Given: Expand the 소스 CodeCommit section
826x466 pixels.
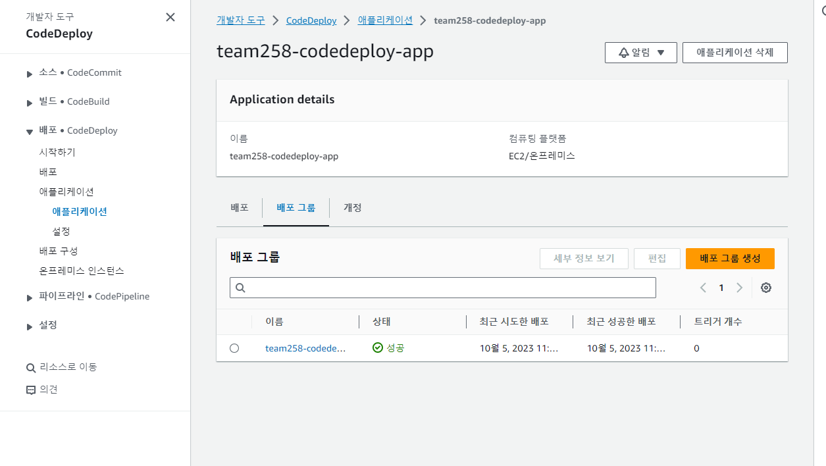Looking at the screenshot, I should 30,74.
